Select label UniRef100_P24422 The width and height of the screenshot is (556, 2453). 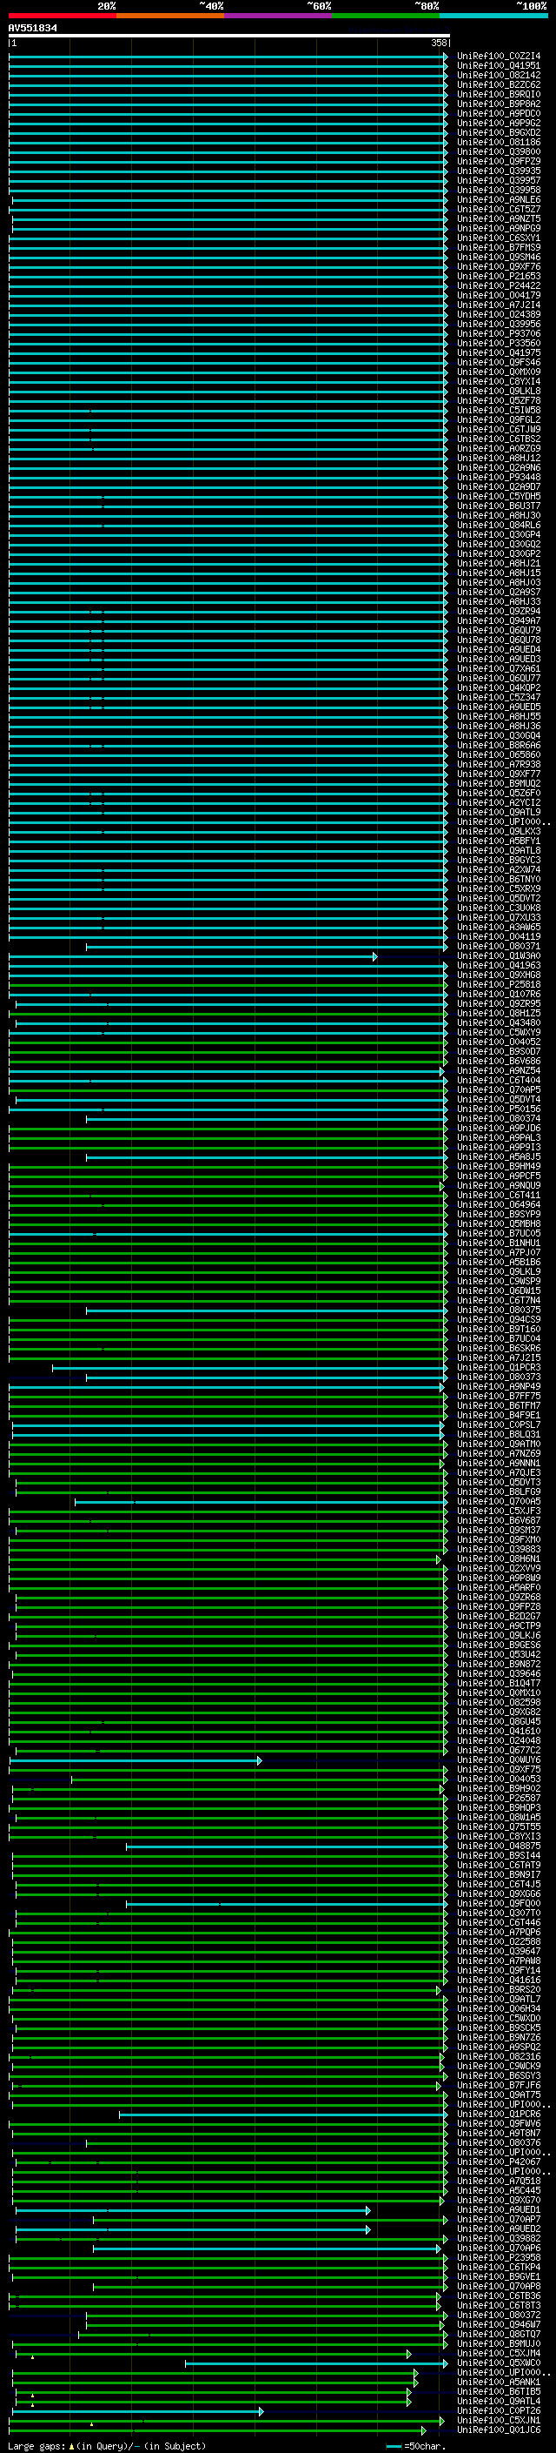tap(499, 285)
